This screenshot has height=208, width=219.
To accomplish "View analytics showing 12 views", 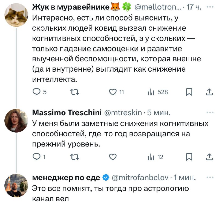I will [150, 157].
